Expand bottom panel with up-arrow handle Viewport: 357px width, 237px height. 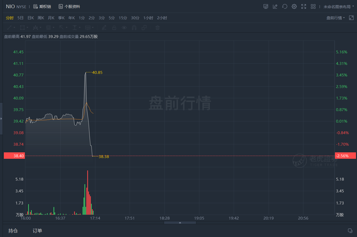coord(180,223)
